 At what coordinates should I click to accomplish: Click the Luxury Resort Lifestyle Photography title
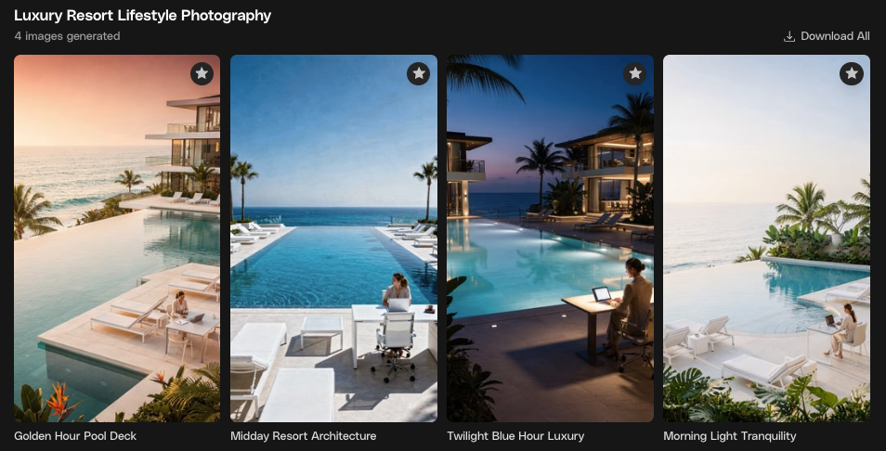(x=142, y=16)
